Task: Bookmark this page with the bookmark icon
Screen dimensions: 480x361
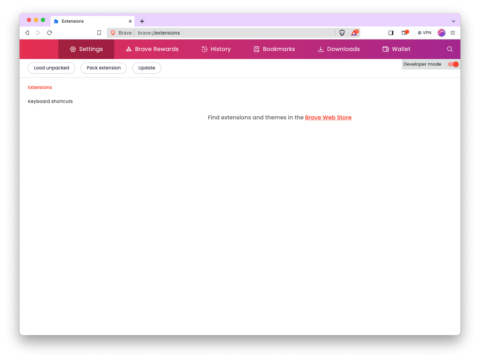Action: point(99,33)
